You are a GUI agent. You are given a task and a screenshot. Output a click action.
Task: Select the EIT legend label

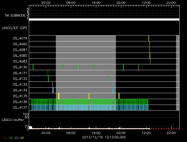(22, 137)
